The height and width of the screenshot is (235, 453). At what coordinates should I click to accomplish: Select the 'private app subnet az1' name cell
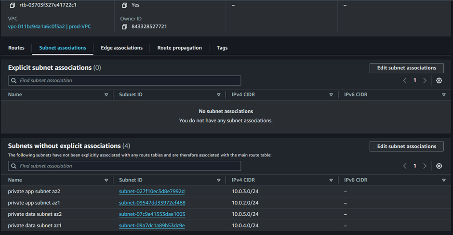tap(34, 203)
